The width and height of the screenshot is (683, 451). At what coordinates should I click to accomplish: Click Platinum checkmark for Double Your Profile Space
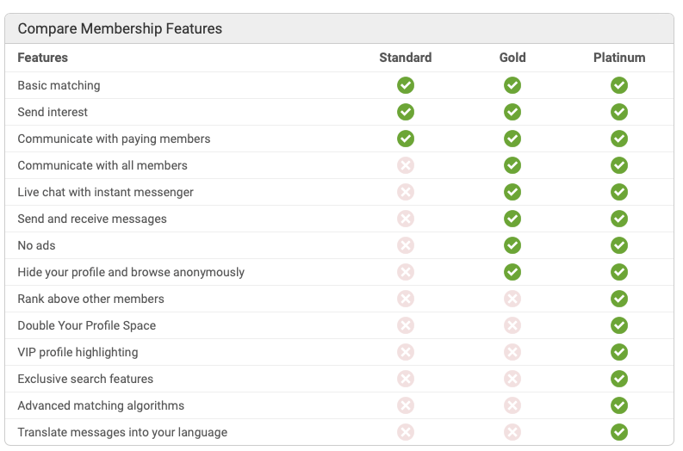click(619, 325)
